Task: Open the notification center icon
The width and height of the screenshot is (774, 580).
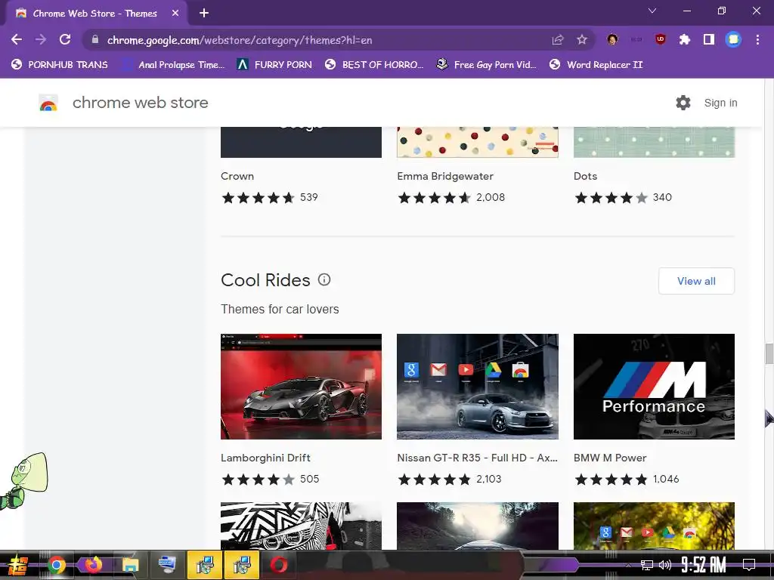Action: click(749, 565)
